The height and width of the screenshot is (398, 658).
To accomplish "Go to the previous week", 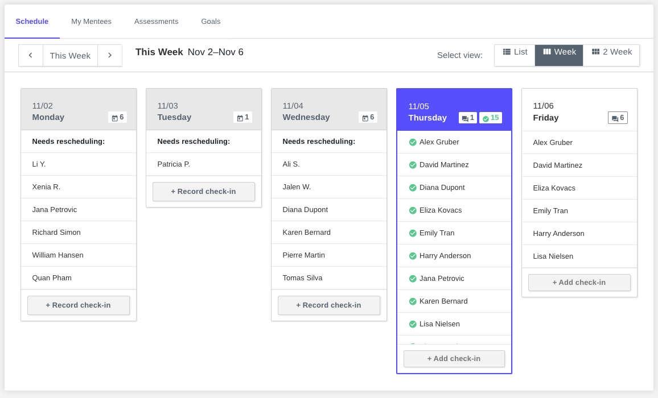I will [31, 55].
